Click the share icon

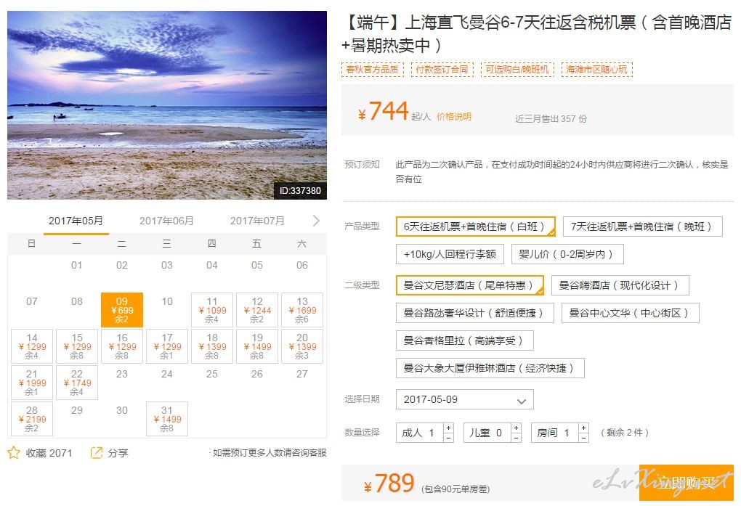97,452
